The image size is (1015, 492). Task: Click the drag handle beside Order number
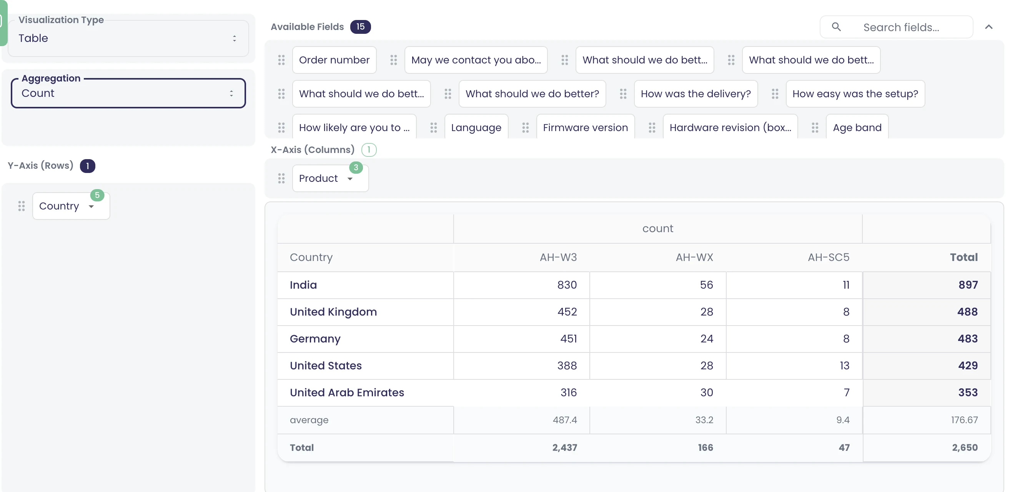point(281,60)
